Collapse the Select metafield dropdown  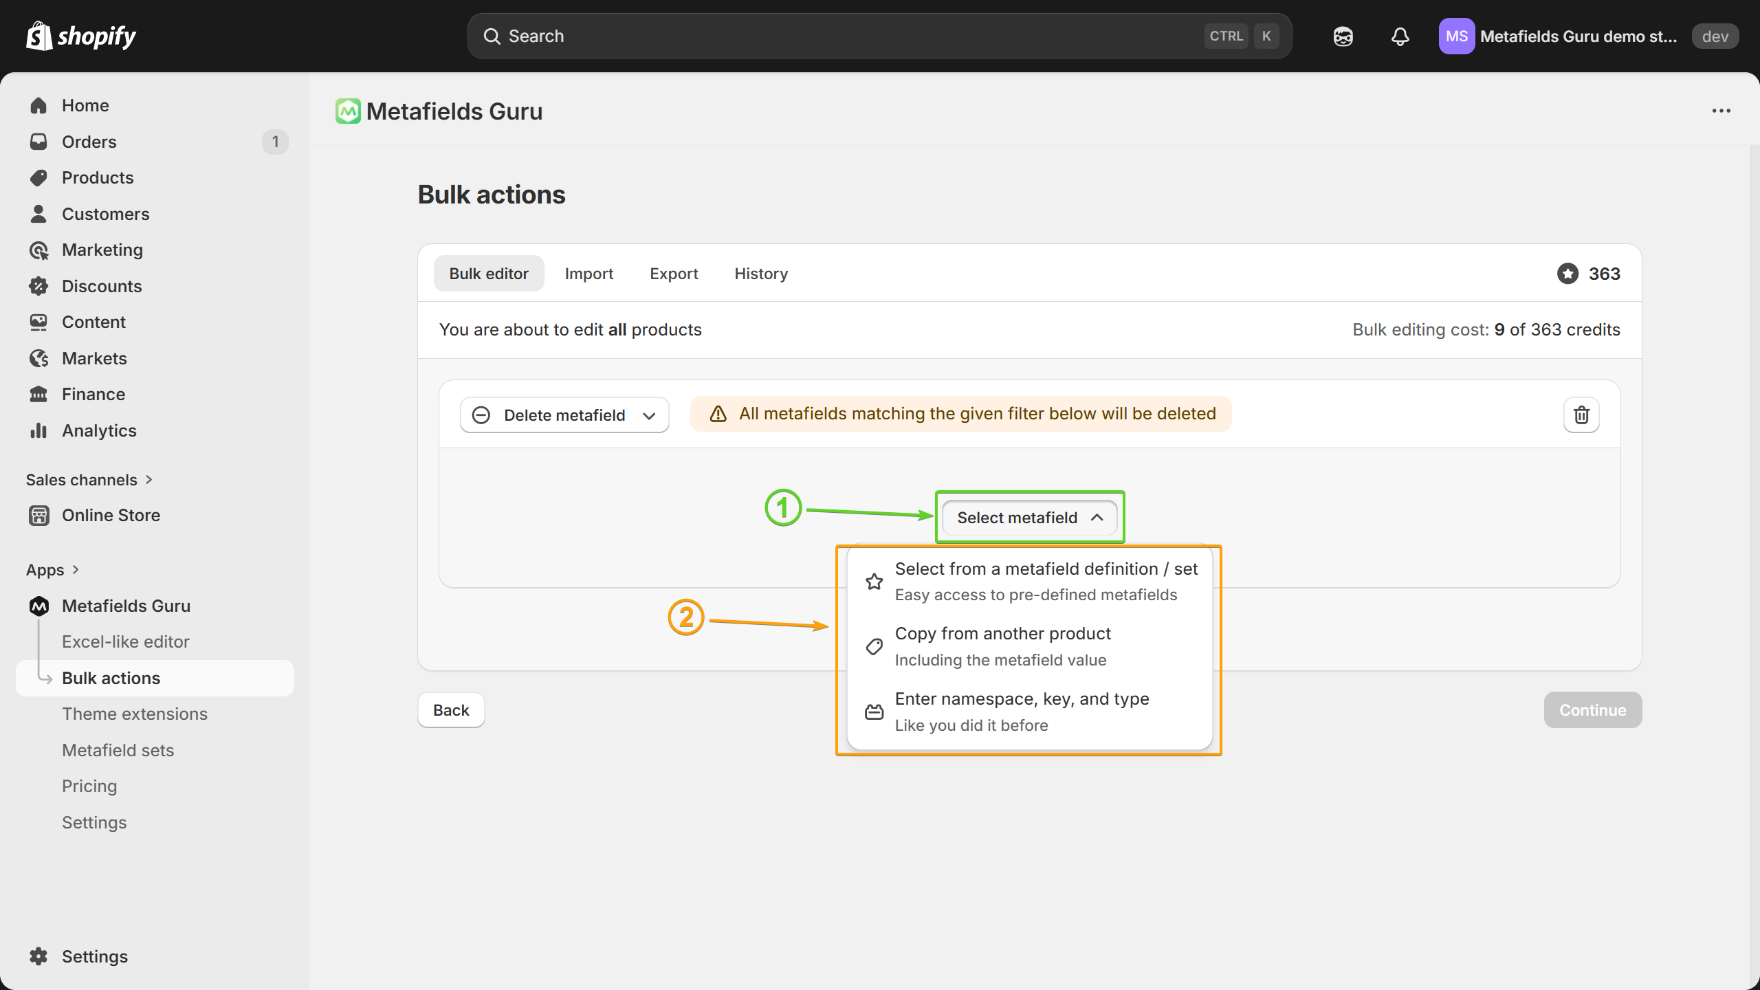click(1029, 518)
